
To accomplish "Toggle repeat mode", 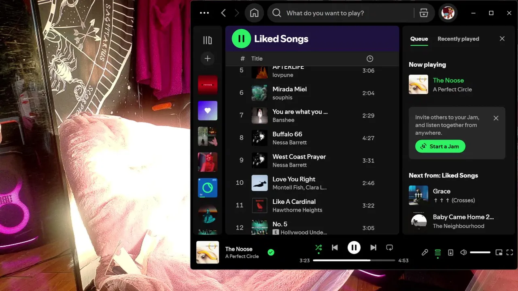I will [389, 248].
